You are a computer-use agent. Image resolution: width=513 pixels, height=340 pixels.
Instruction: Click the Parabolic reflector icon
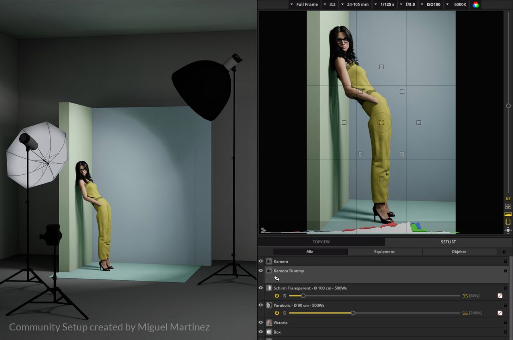pos(269,306)
